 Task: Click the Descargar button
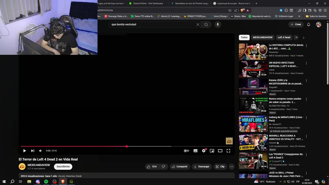(x=202, y=166)
